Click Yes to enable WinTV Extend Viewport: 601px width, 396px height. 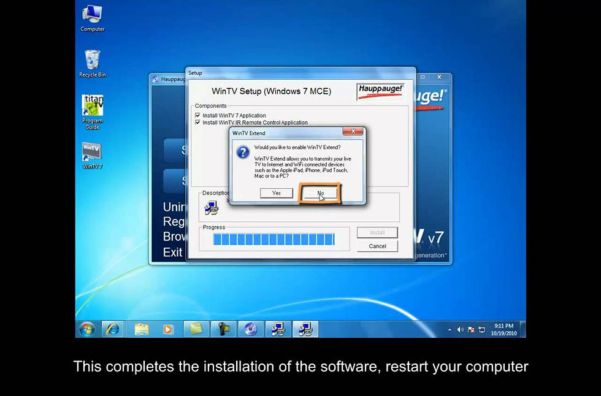277,193
